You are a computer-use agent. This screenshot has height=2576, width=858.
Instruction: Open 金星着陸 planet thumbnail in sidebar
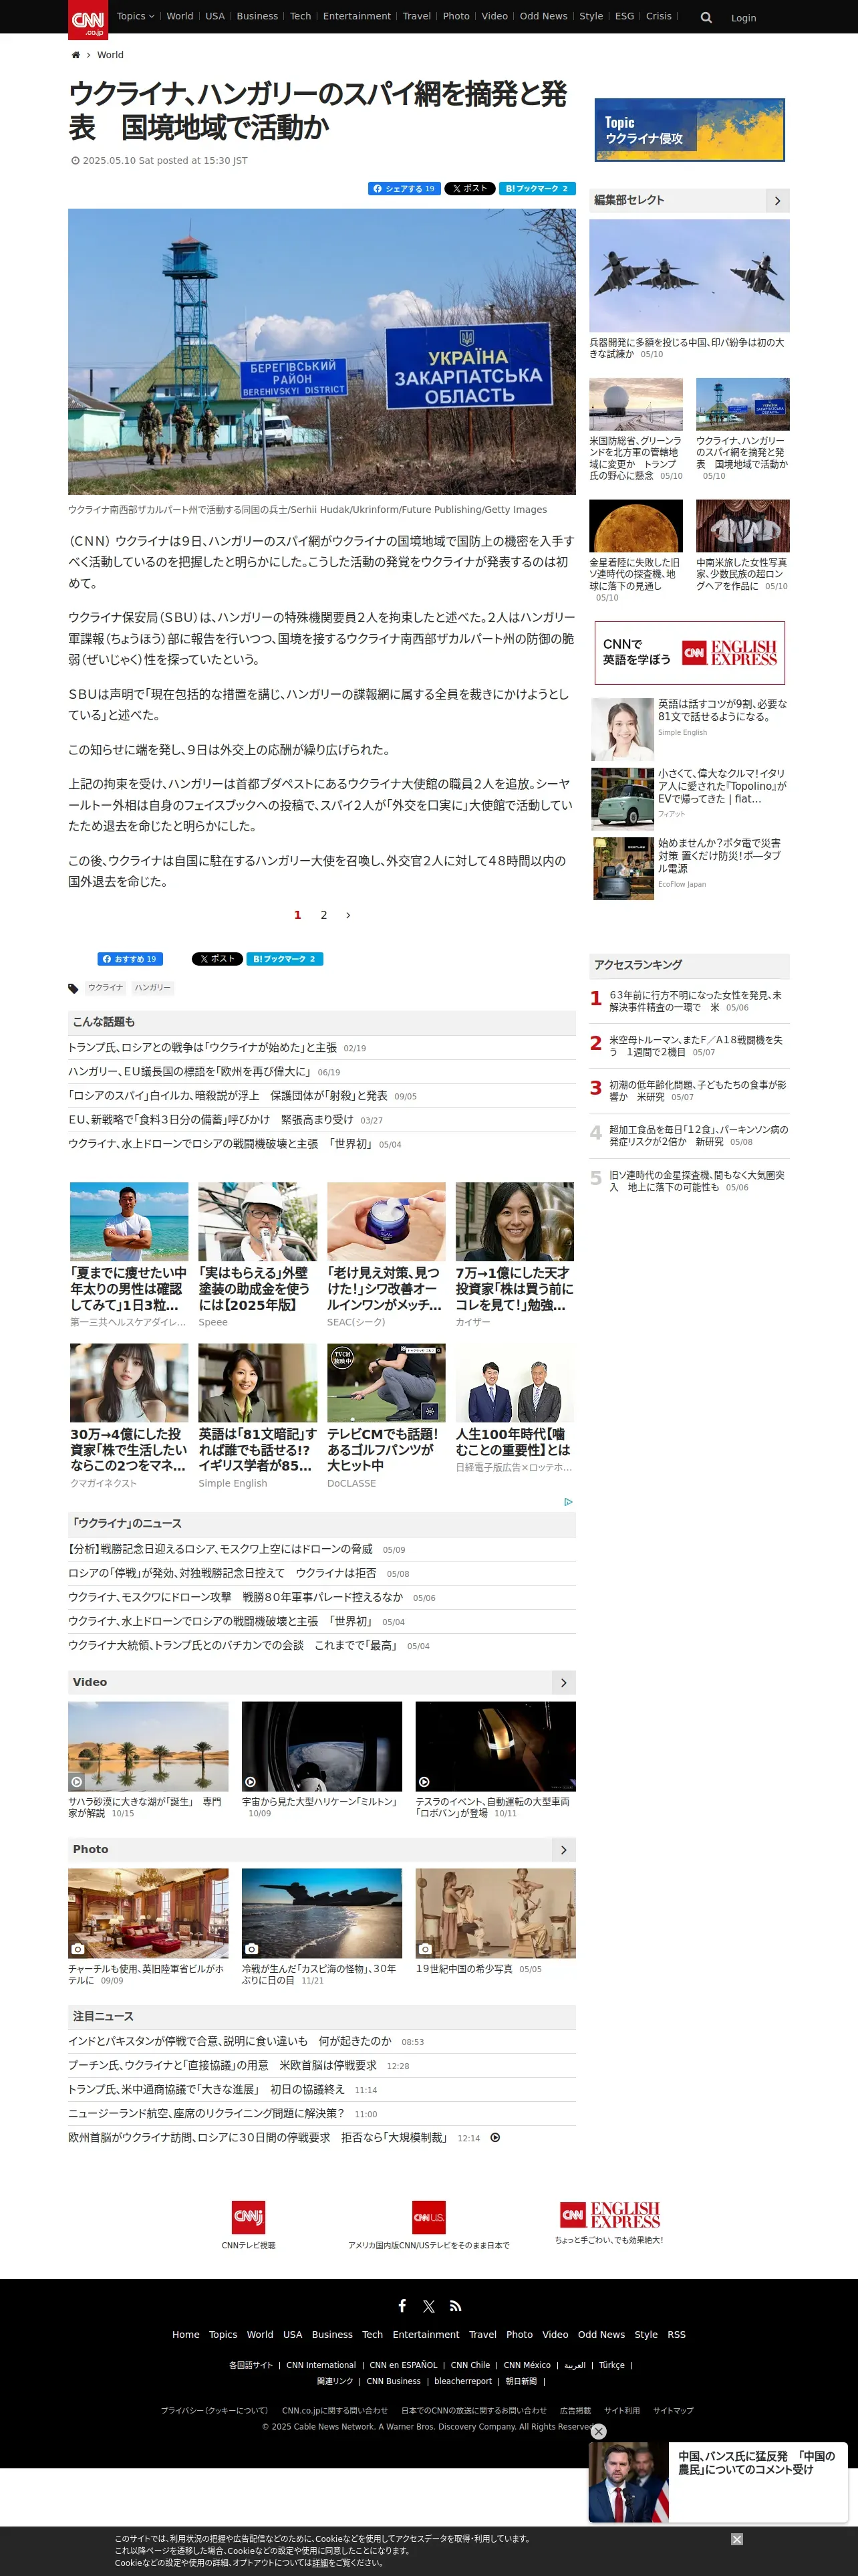click(x=636, y=526)
